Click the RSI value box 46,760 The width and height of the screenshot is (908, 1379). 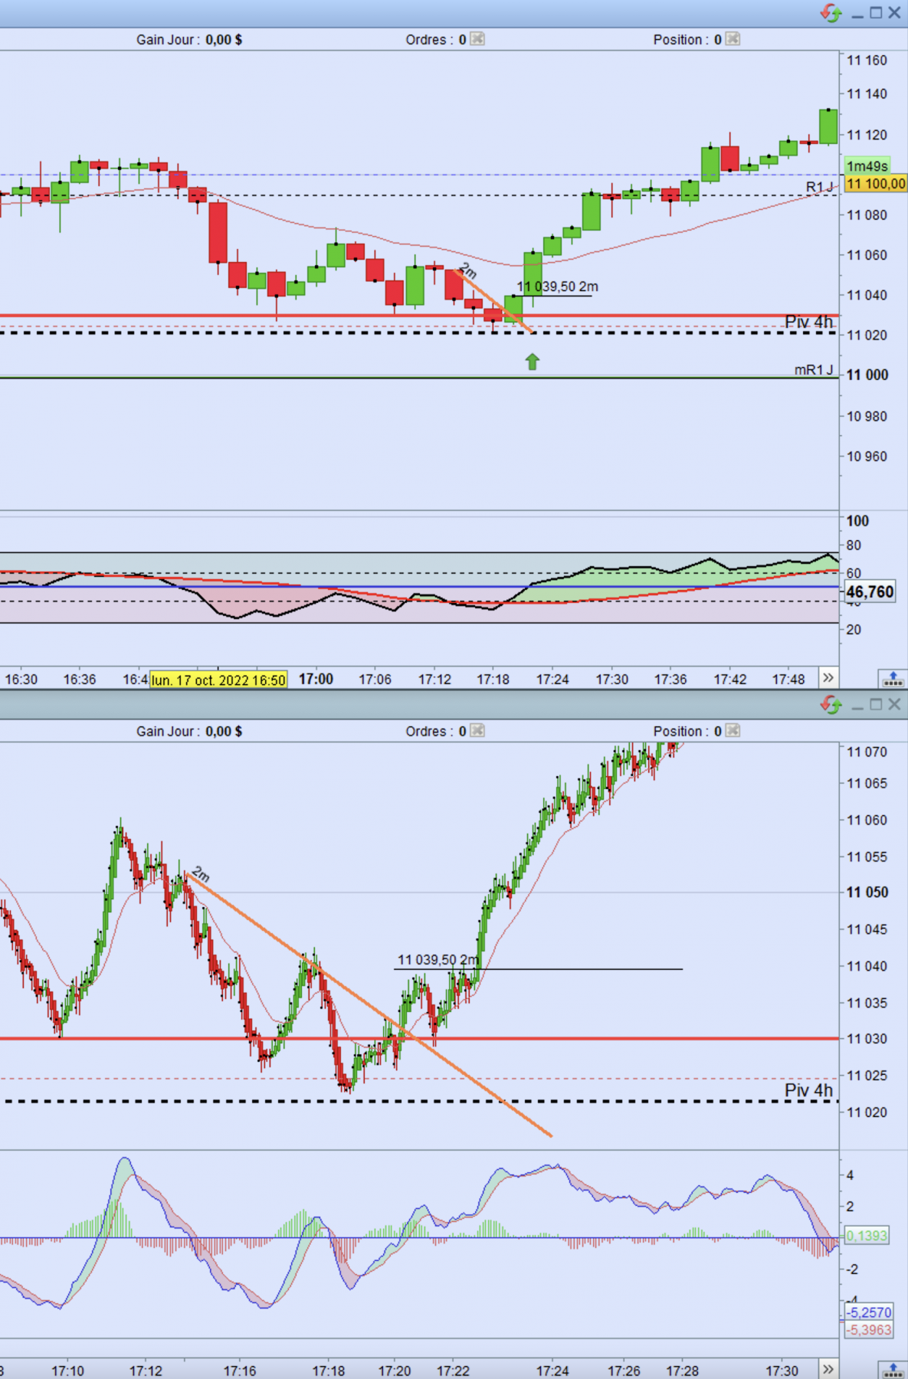pos(870,591)
